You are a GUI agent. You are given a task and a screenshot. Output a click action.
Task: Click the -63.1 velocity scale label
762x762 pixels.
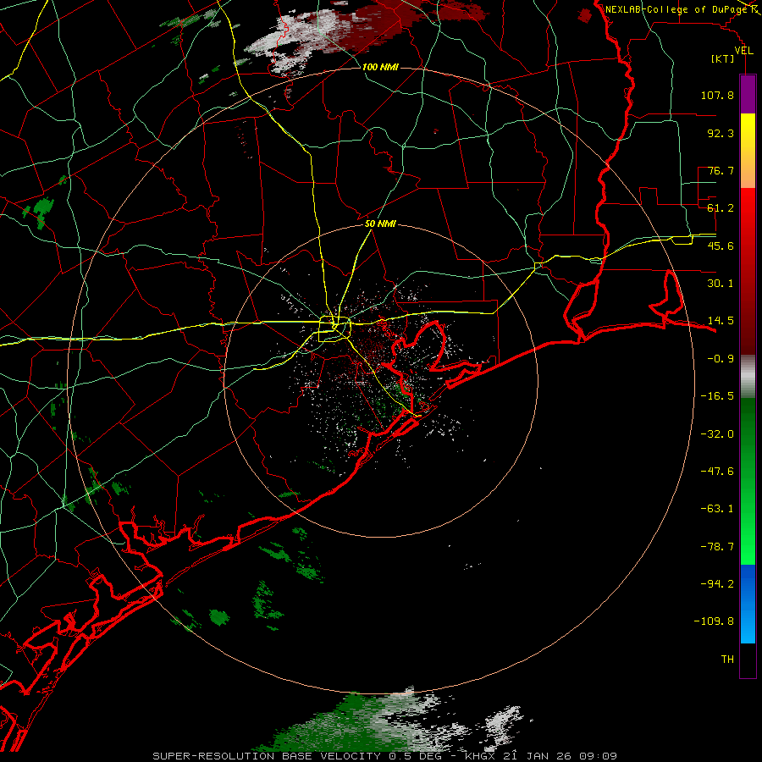click(x=717, y=509)
